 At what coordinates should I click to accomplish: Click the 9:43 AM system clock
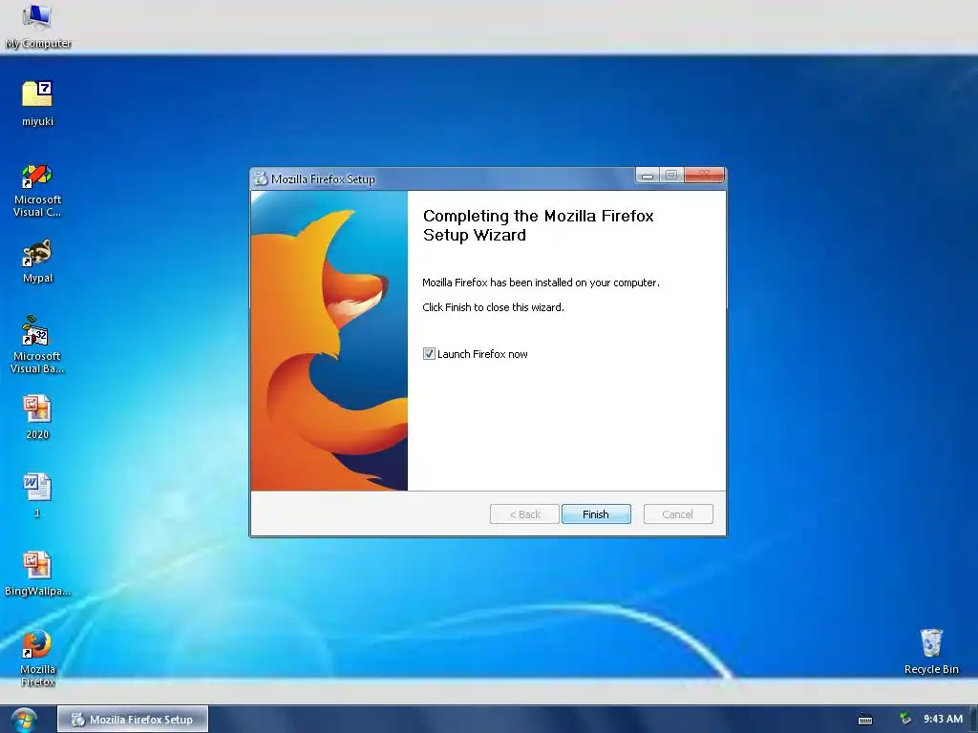pyautogui.click(x=943, y=719)
